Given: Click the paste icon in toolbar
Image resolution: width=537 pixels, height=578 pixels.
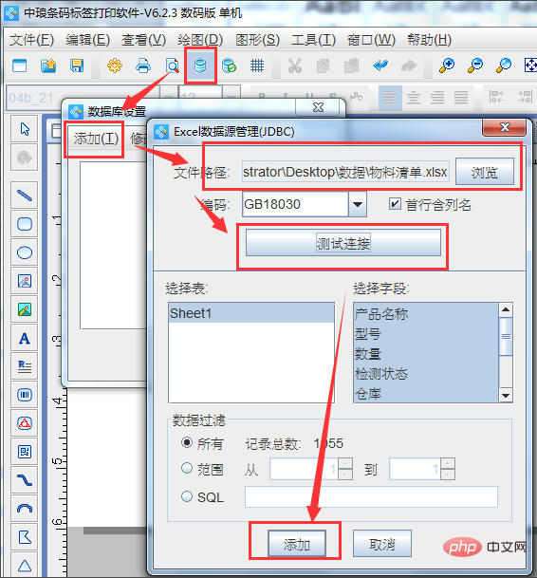Looking at the screenshot, I should pos(351,66).
